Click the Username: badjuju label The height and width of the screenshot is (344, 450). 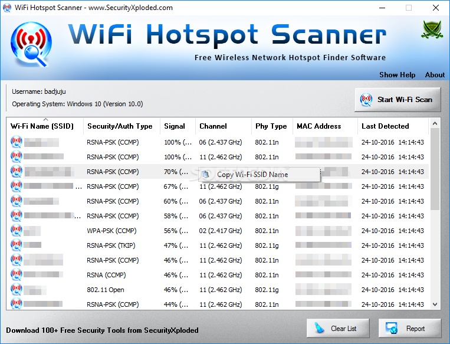click(x=39, y=91)
